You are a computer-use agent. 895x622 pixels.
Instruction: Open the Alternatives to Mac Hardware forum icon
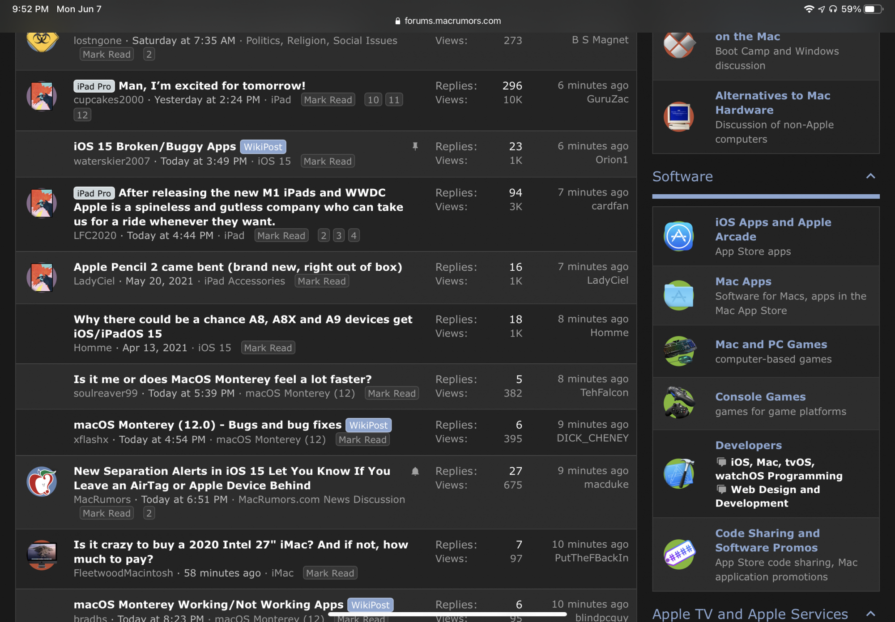(x=679, y=117)
